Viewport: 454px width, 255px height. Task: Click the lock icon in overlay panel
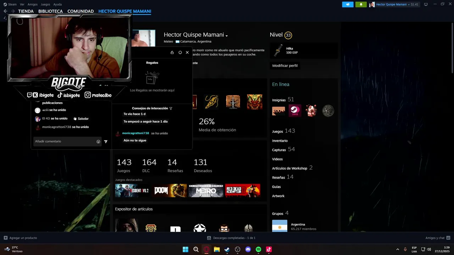pos(172,52)
